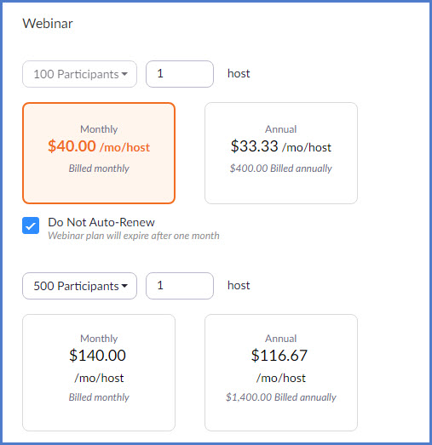Click the $33.33 /mo/host price text
Image resolution: width=432 pixels, height=445 pixels.
point(281,146)
